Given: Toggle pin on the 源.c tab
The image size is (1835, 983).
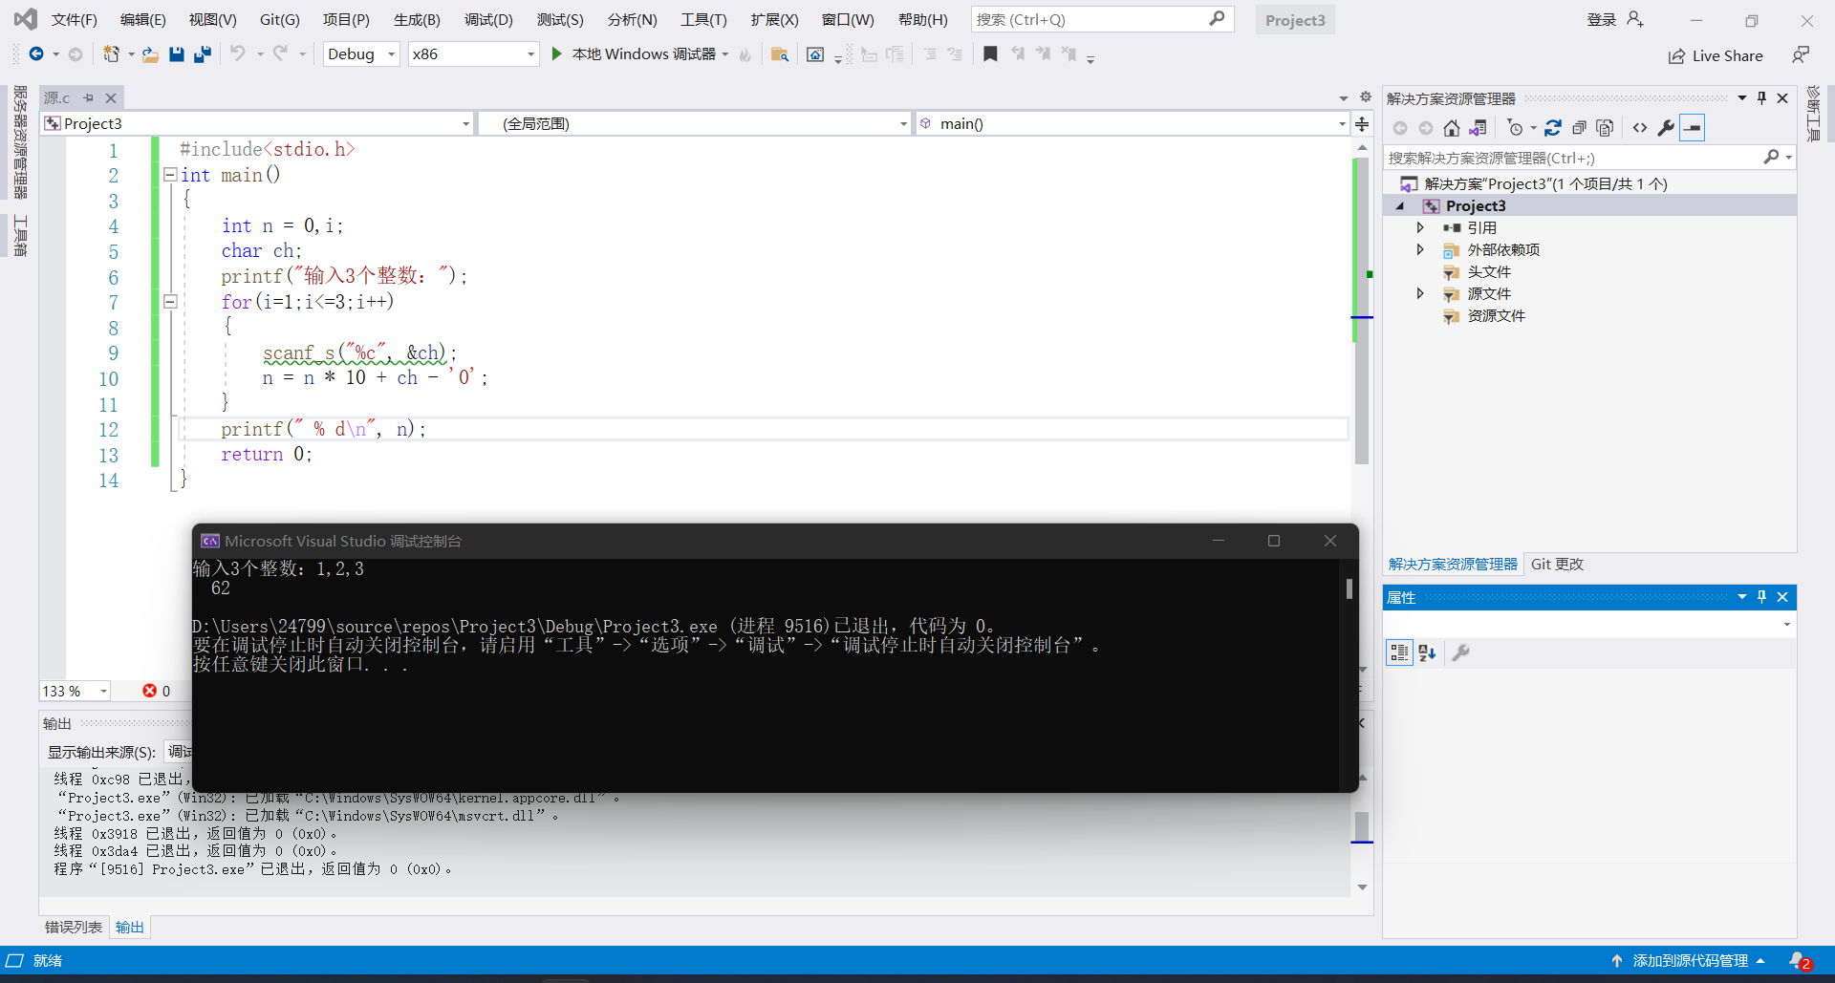Looking at the screenshot, I should point(88,97).
